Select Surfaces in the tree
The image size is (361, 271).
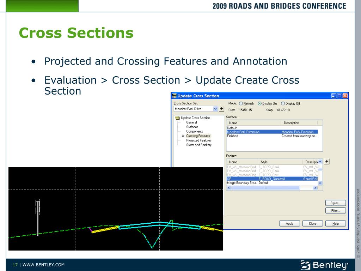(x=192, y=127)
